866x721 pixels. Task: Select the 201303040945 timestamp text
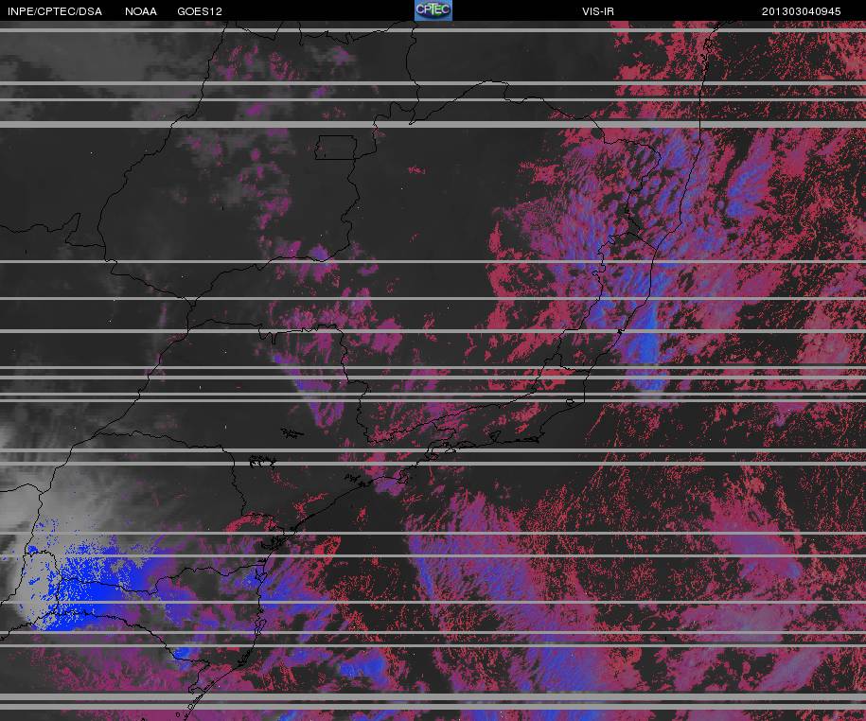pos(801,11)
